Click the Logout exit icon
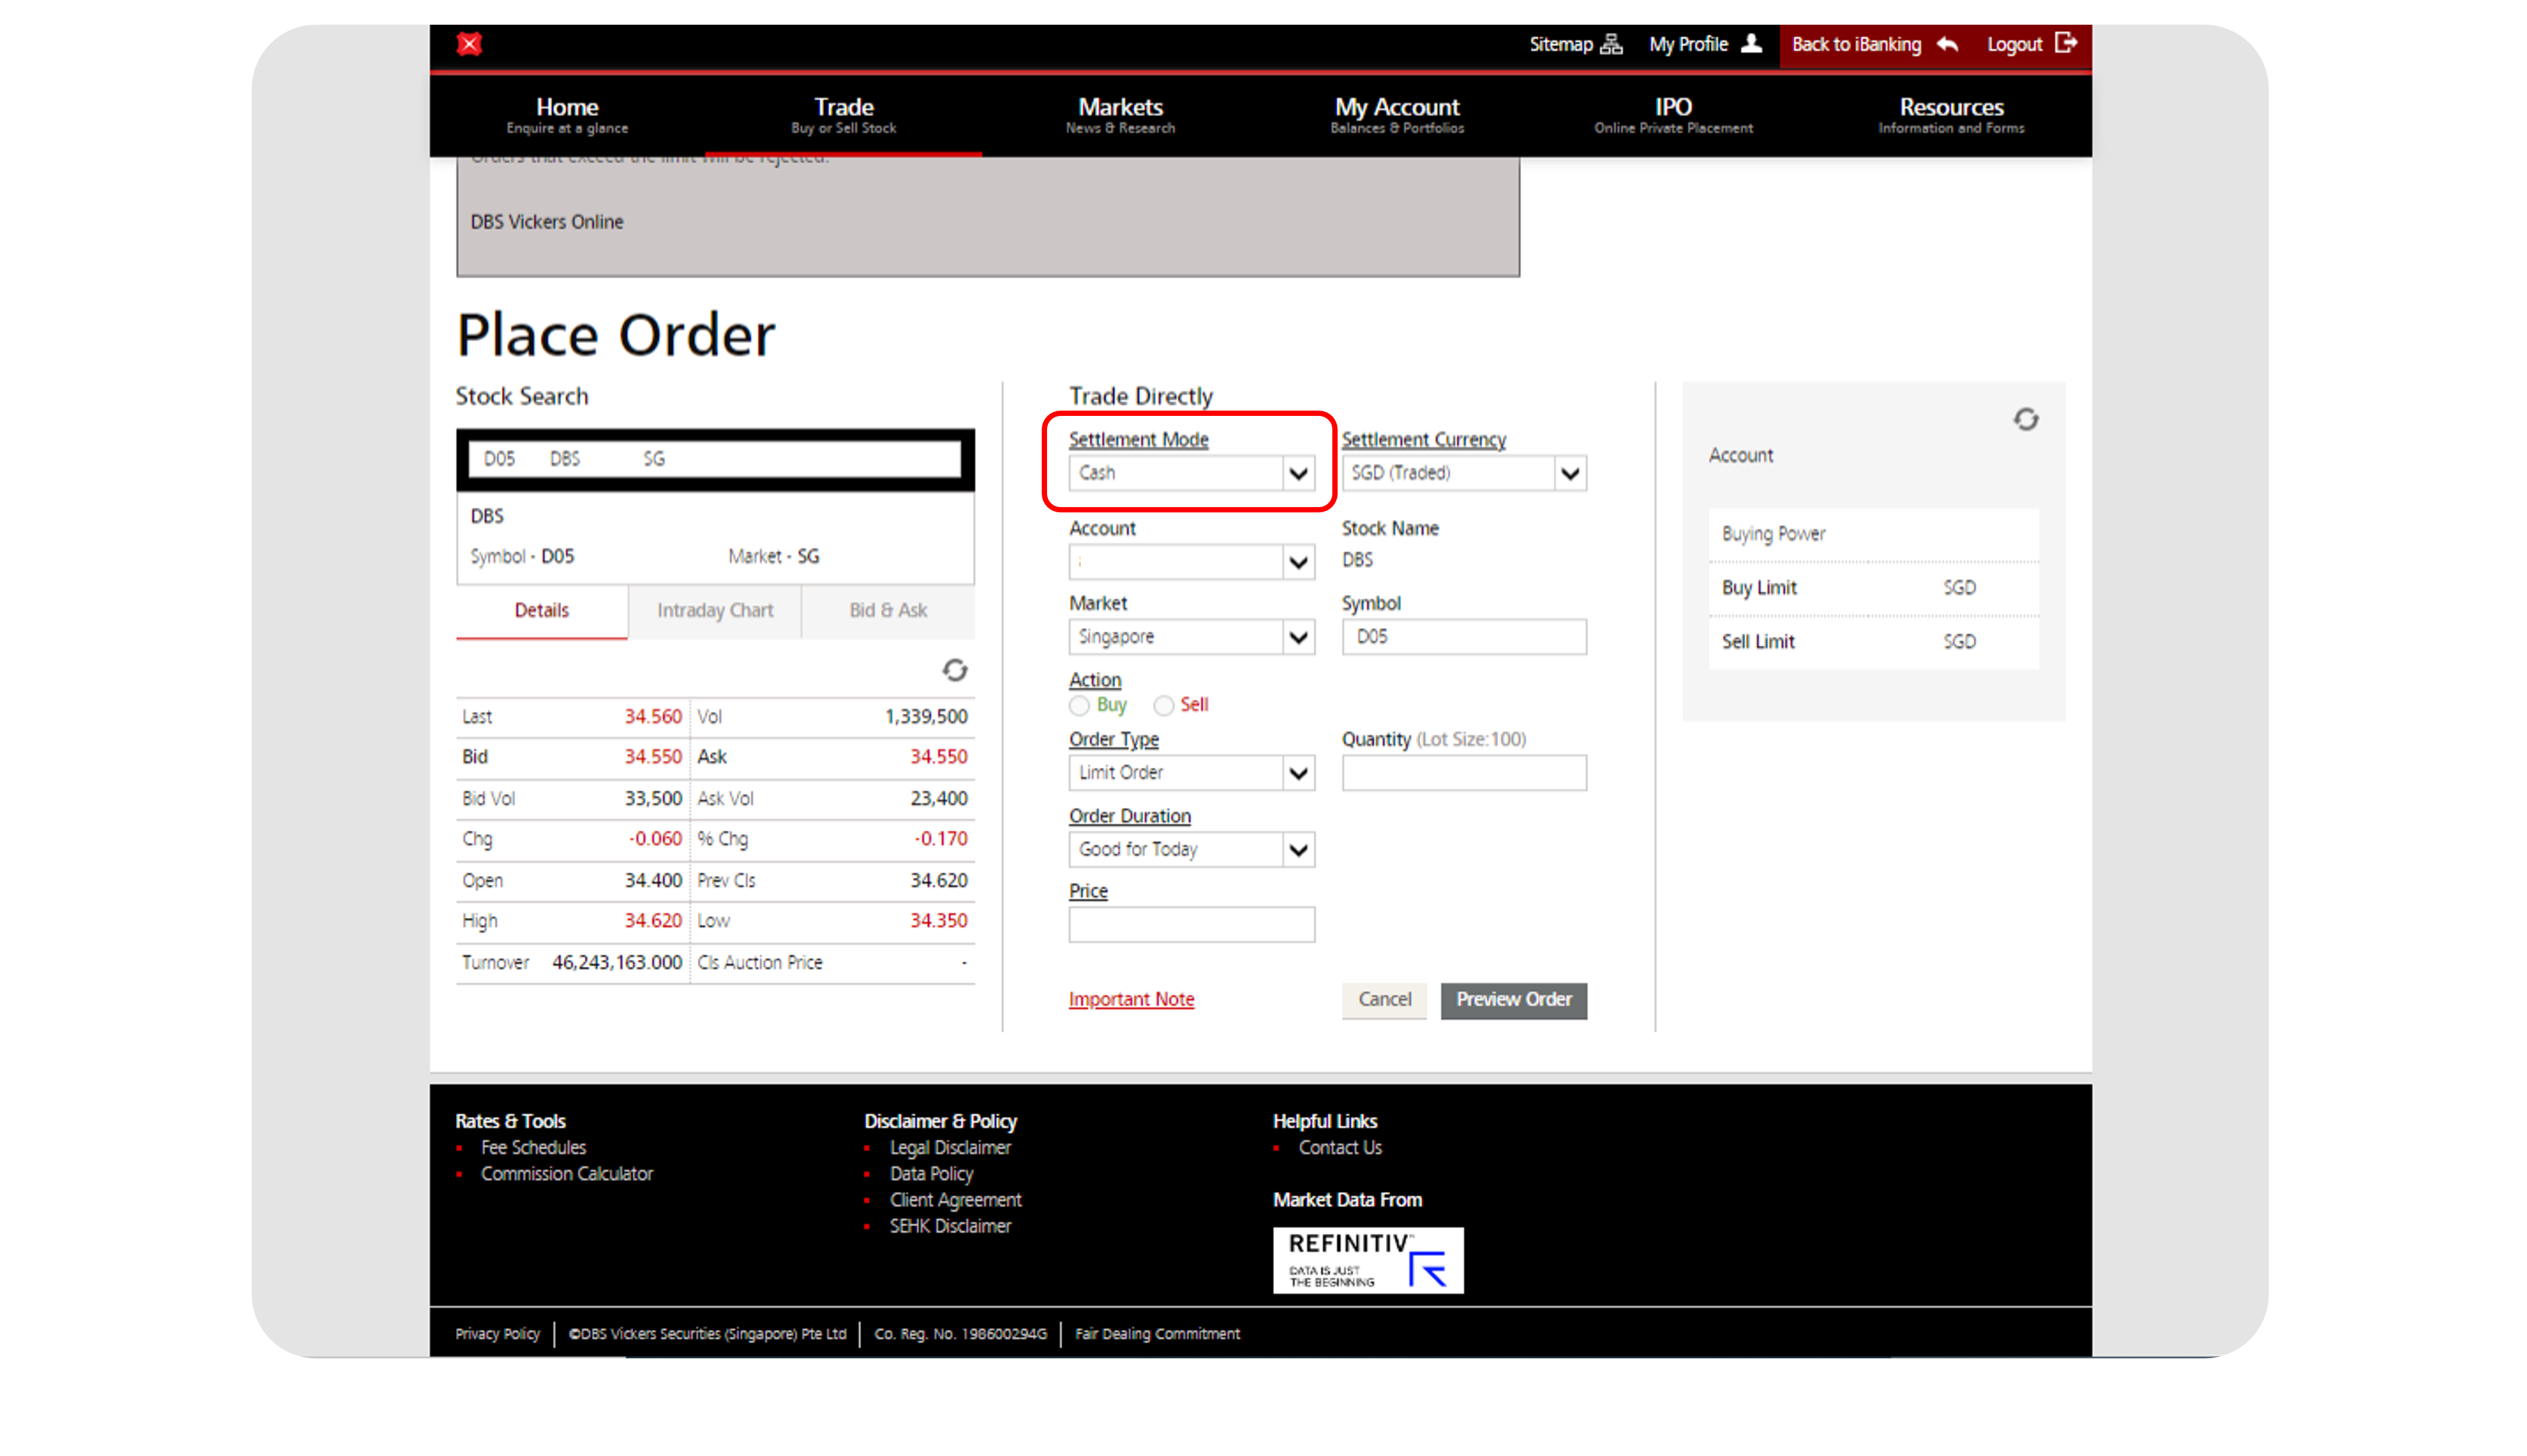Viewport: 2527px width, 1456px height. pos(2066,43)
